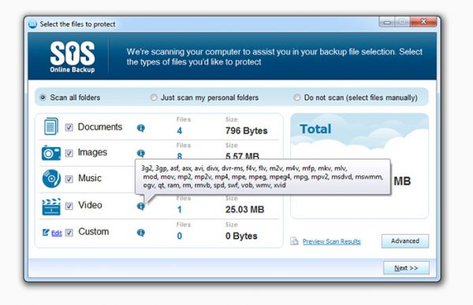The height and width of the screenshot is (305, 473).
Task: Click the Images camera icon
Action: click(x=51, y=152)
